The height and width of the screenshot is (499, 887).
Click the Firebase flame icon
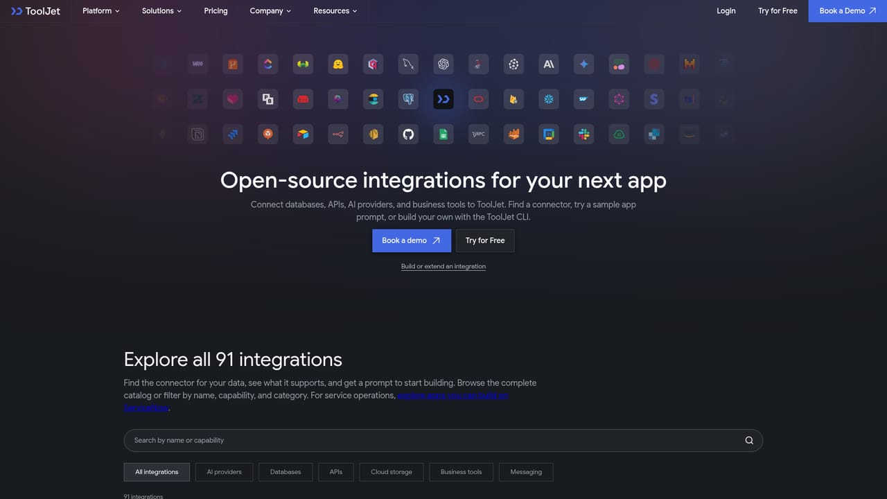tap(514, 99)
